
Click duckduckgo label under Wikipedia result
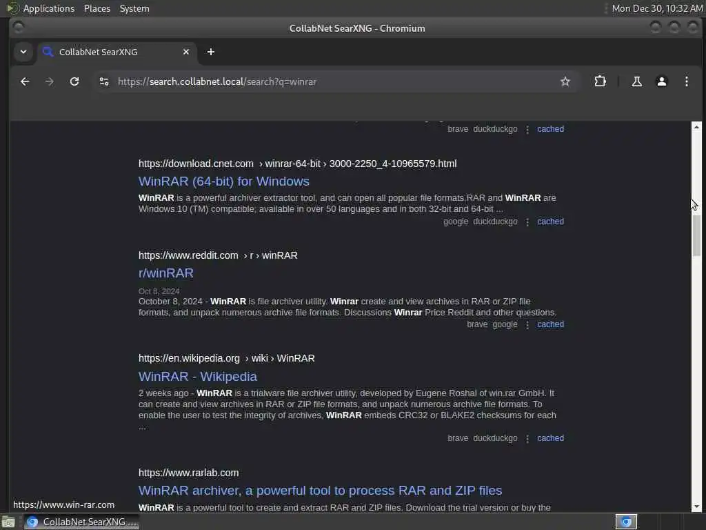[x=495, y=438]
